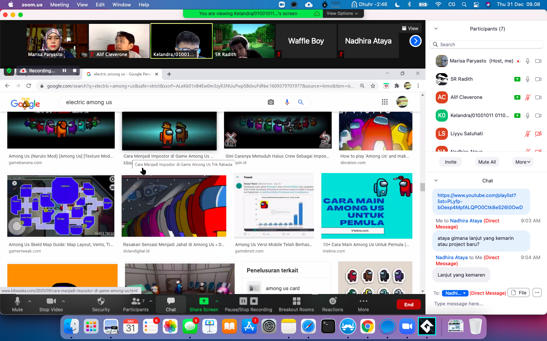
Task: Select Alif Cleverone video thumbnail
Action: (119, 41)
